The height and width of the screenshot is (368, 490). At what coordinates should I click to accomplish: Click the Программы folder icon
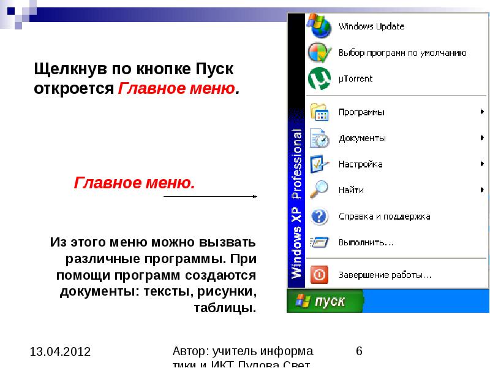[319, 112]
